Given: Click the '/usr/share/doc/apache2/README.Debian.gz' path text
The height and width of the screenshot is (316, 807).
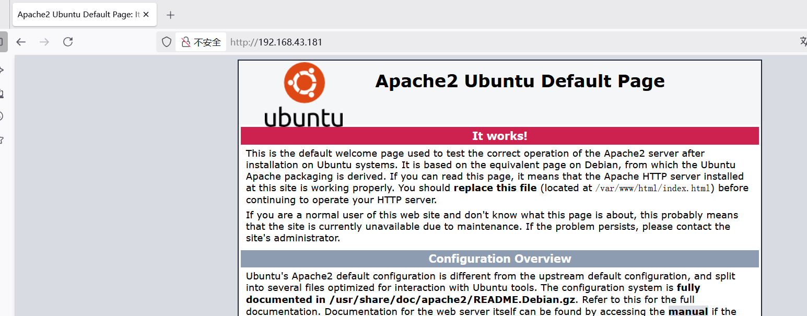Looking at the screenshot, I should point(452,300).
